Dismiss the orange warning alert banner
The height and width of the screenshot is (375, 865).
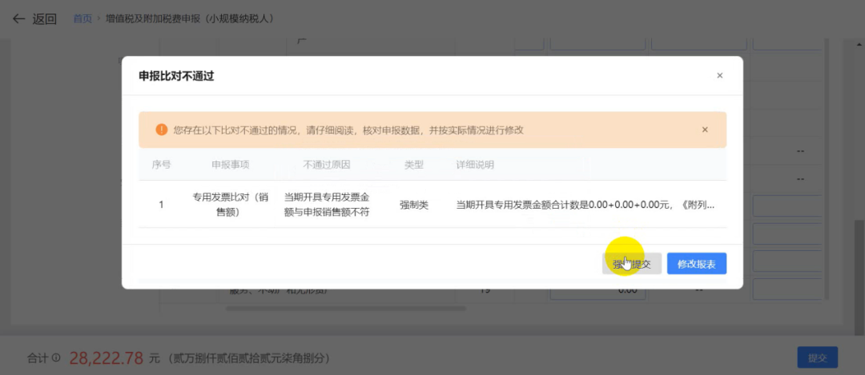click(705, 130)
